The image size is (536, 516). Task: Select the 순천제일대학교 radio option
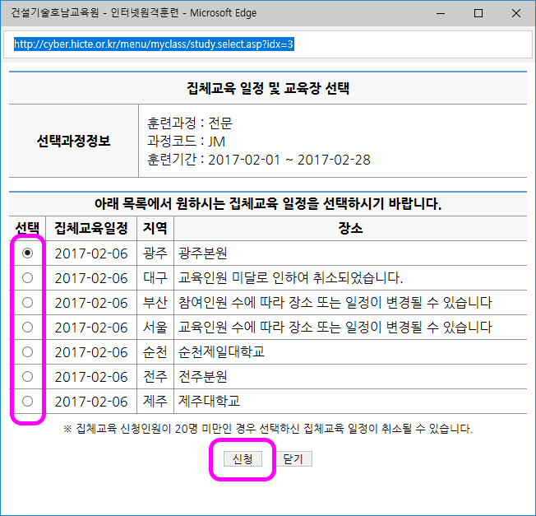(27, 352)
